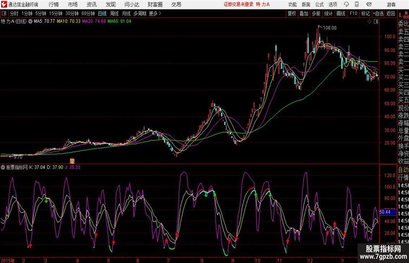Expand the 更多 period options
Image resolution: width=409 pixels, height=263 pixels.
tap(155, 14)
